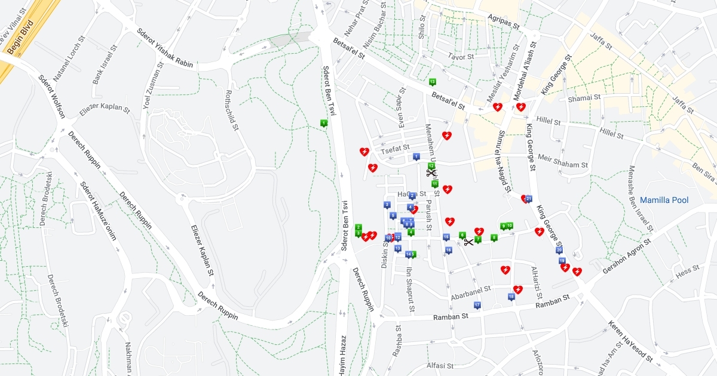
Task: Open blue marker 3 above Diskin St
Action: 387,205
